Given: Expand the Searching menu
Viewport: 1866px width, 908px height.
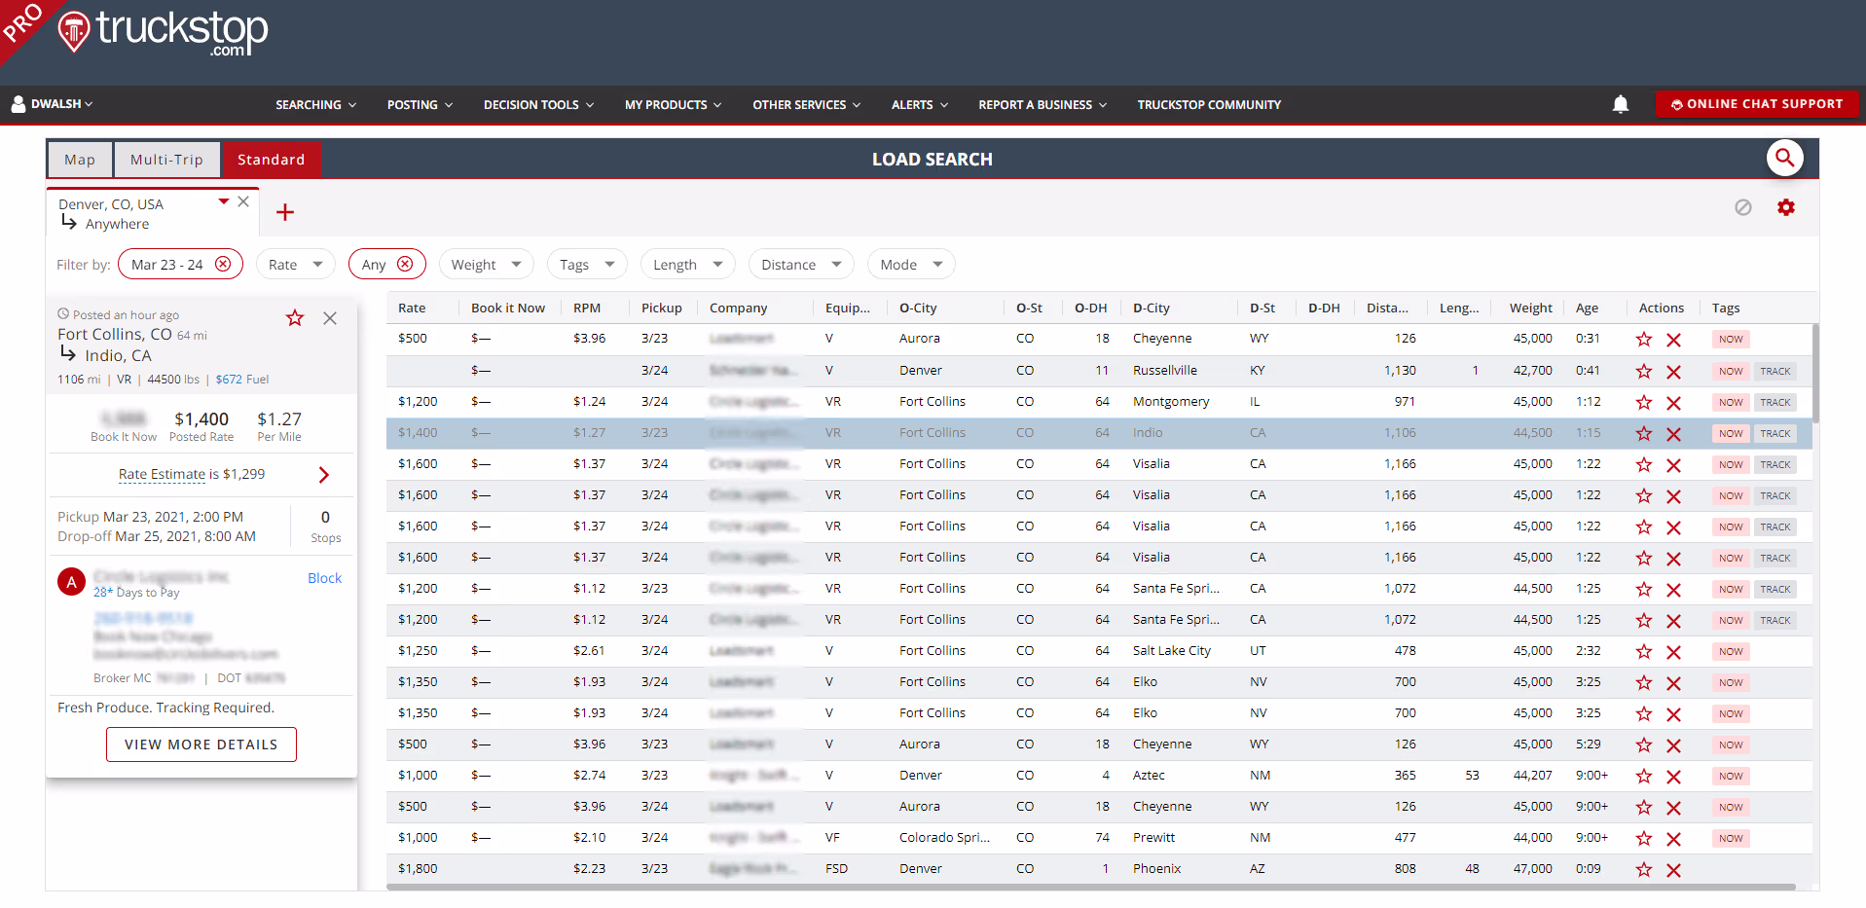Looking at the screenshot, I should pos(315,104).
